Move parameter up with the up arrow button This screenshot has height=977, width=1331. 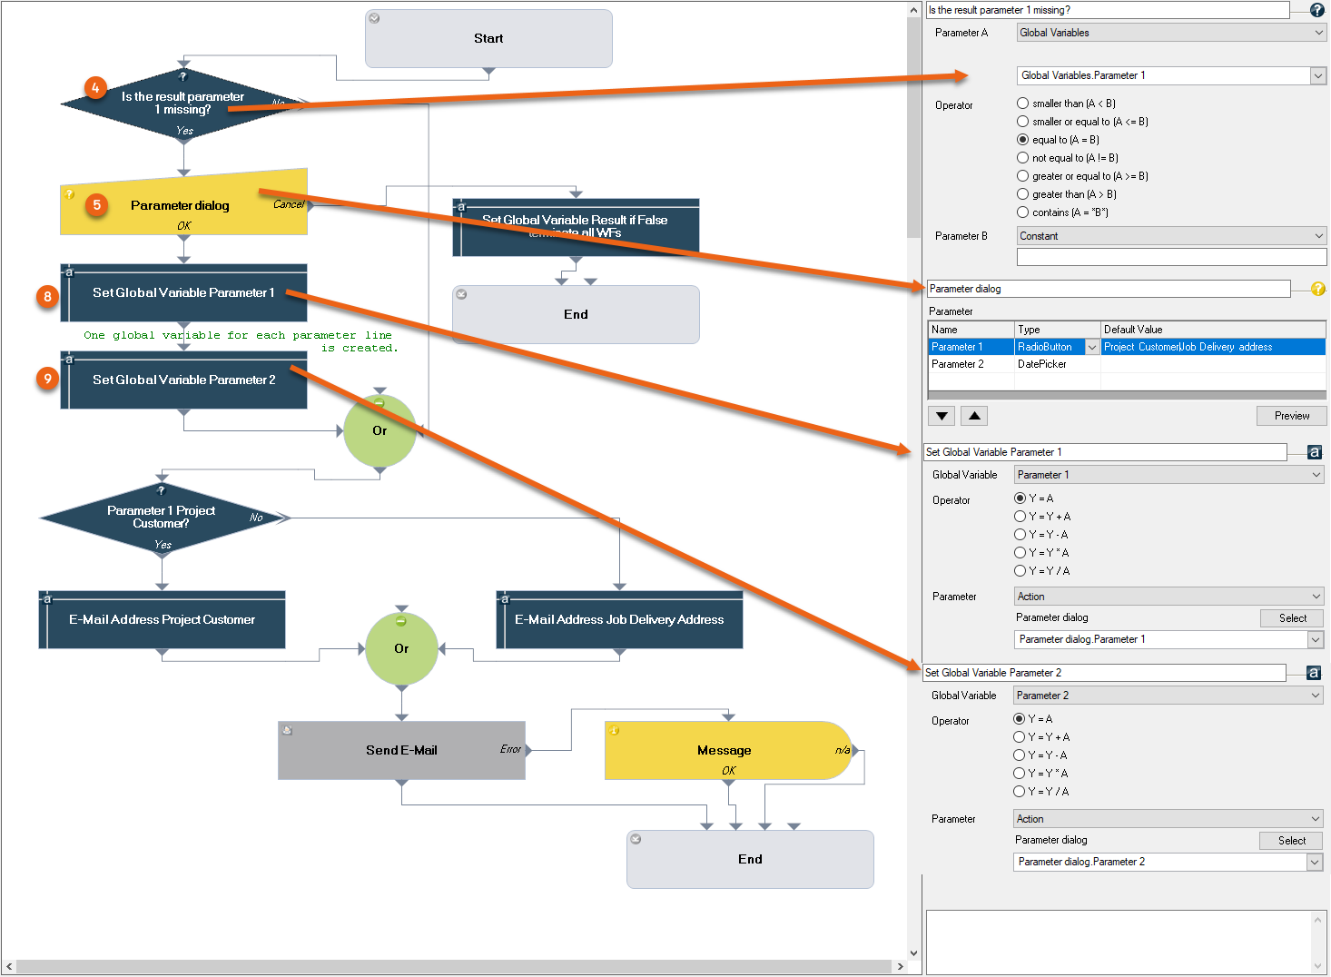[x=974, y=416]
